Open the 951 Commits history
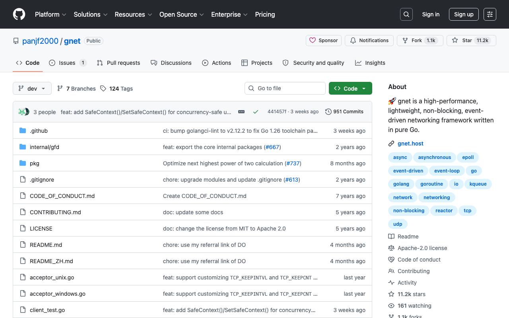 [x=344, y=112]
